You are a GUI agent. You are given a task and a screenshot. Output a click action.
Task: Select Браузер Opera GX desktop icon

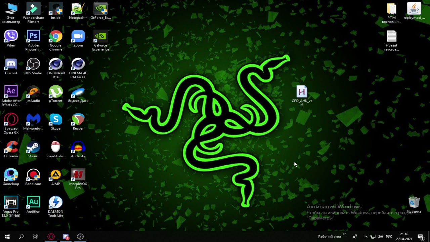click(x=11, y=124)
